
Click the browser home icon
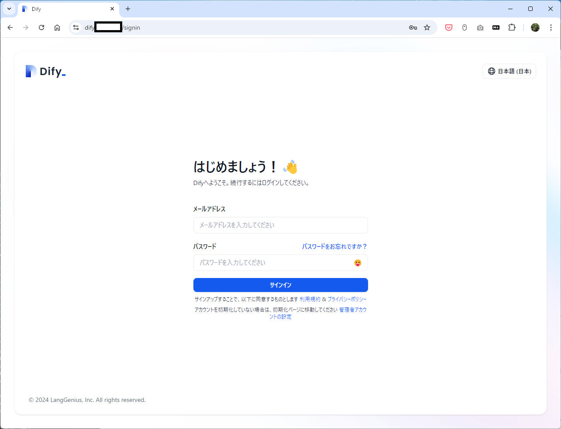pos(57,27)
